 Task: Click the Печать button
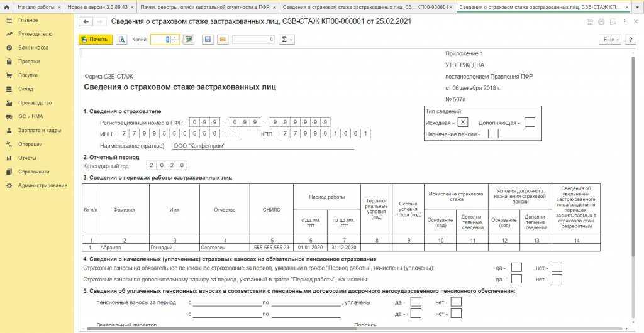point(95,40)
